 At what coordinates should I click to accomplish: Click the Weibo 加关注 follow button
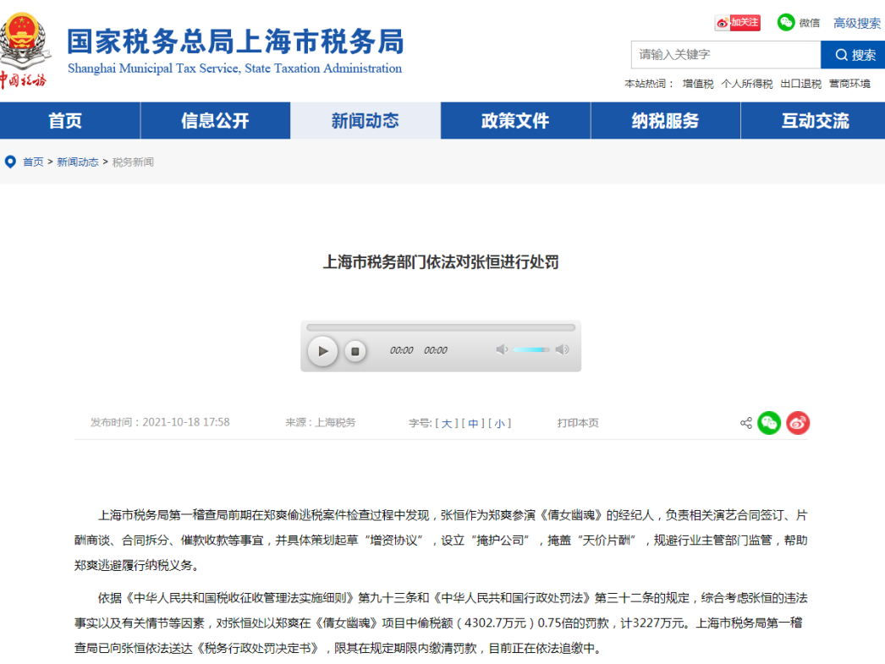(737, 23)
